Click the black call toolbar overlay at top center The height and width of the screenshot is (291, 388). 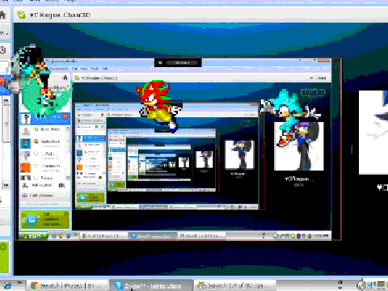[x=178, y=63]
